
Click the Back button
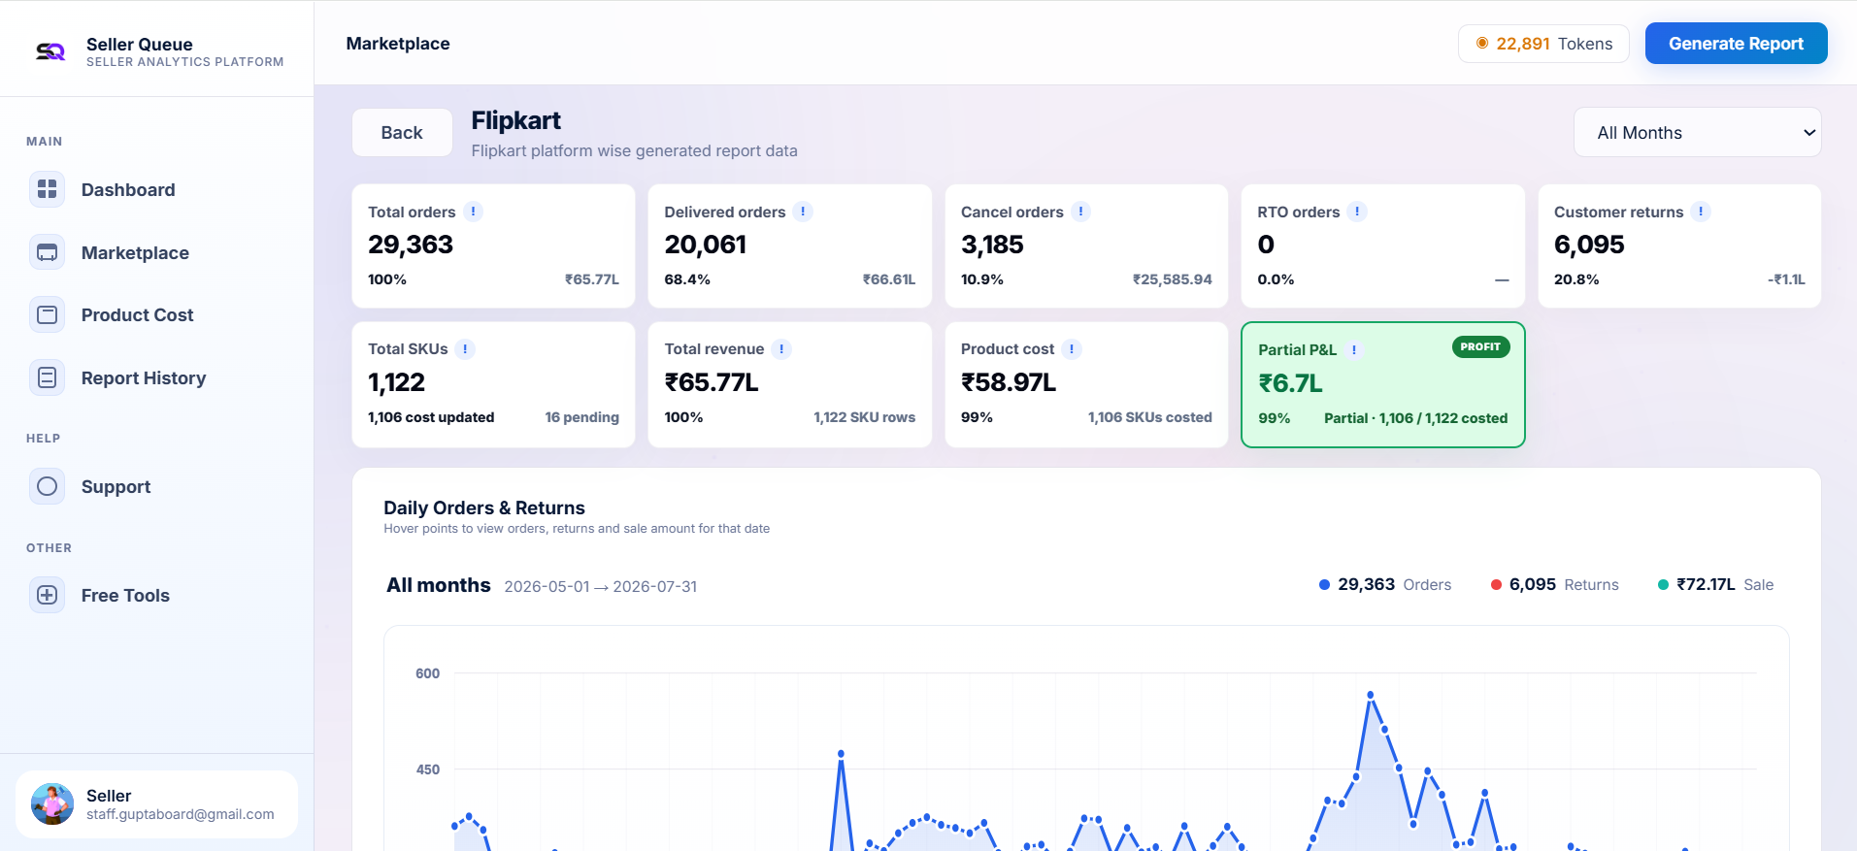(402, 132)
